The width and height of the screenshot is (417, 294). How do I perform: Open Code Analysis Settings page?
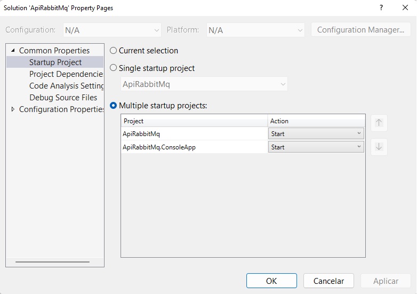click(66, 86)
